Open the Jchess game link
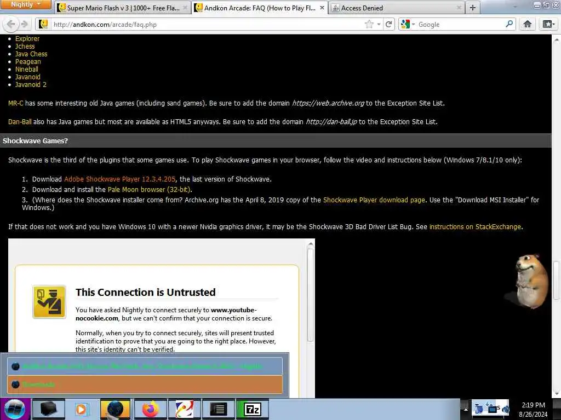 [25, 46]
